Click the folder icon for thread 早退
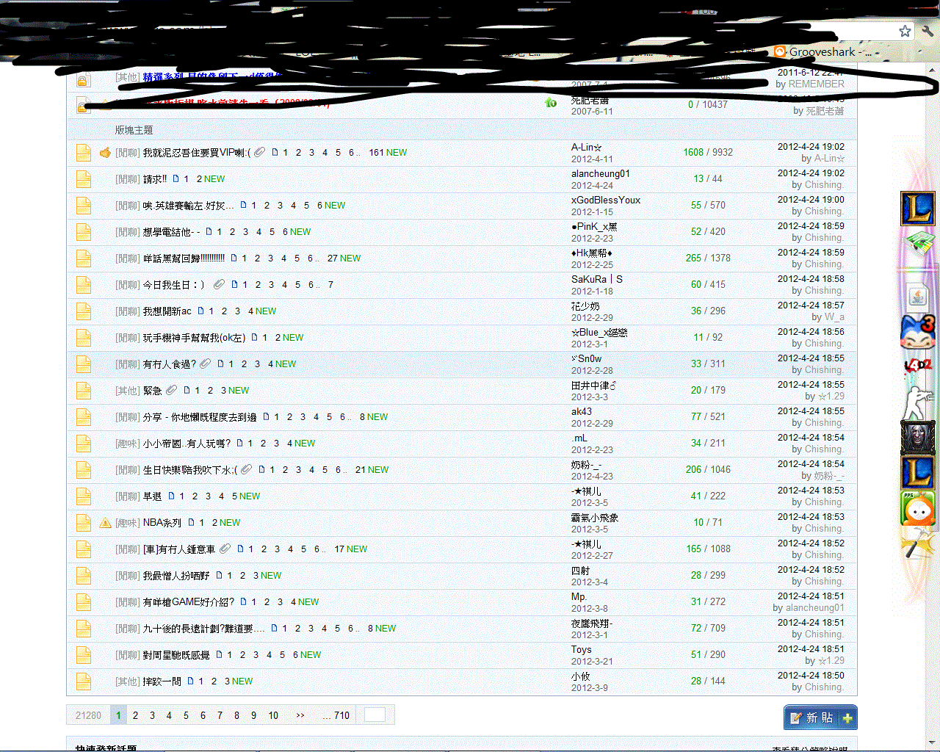 click(84, 496)
